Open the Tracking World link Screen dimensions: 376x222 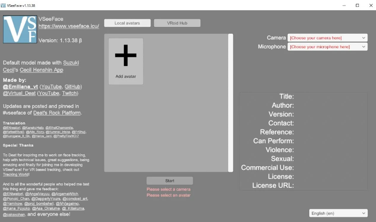pyautogui.click(x=16, y=174)
